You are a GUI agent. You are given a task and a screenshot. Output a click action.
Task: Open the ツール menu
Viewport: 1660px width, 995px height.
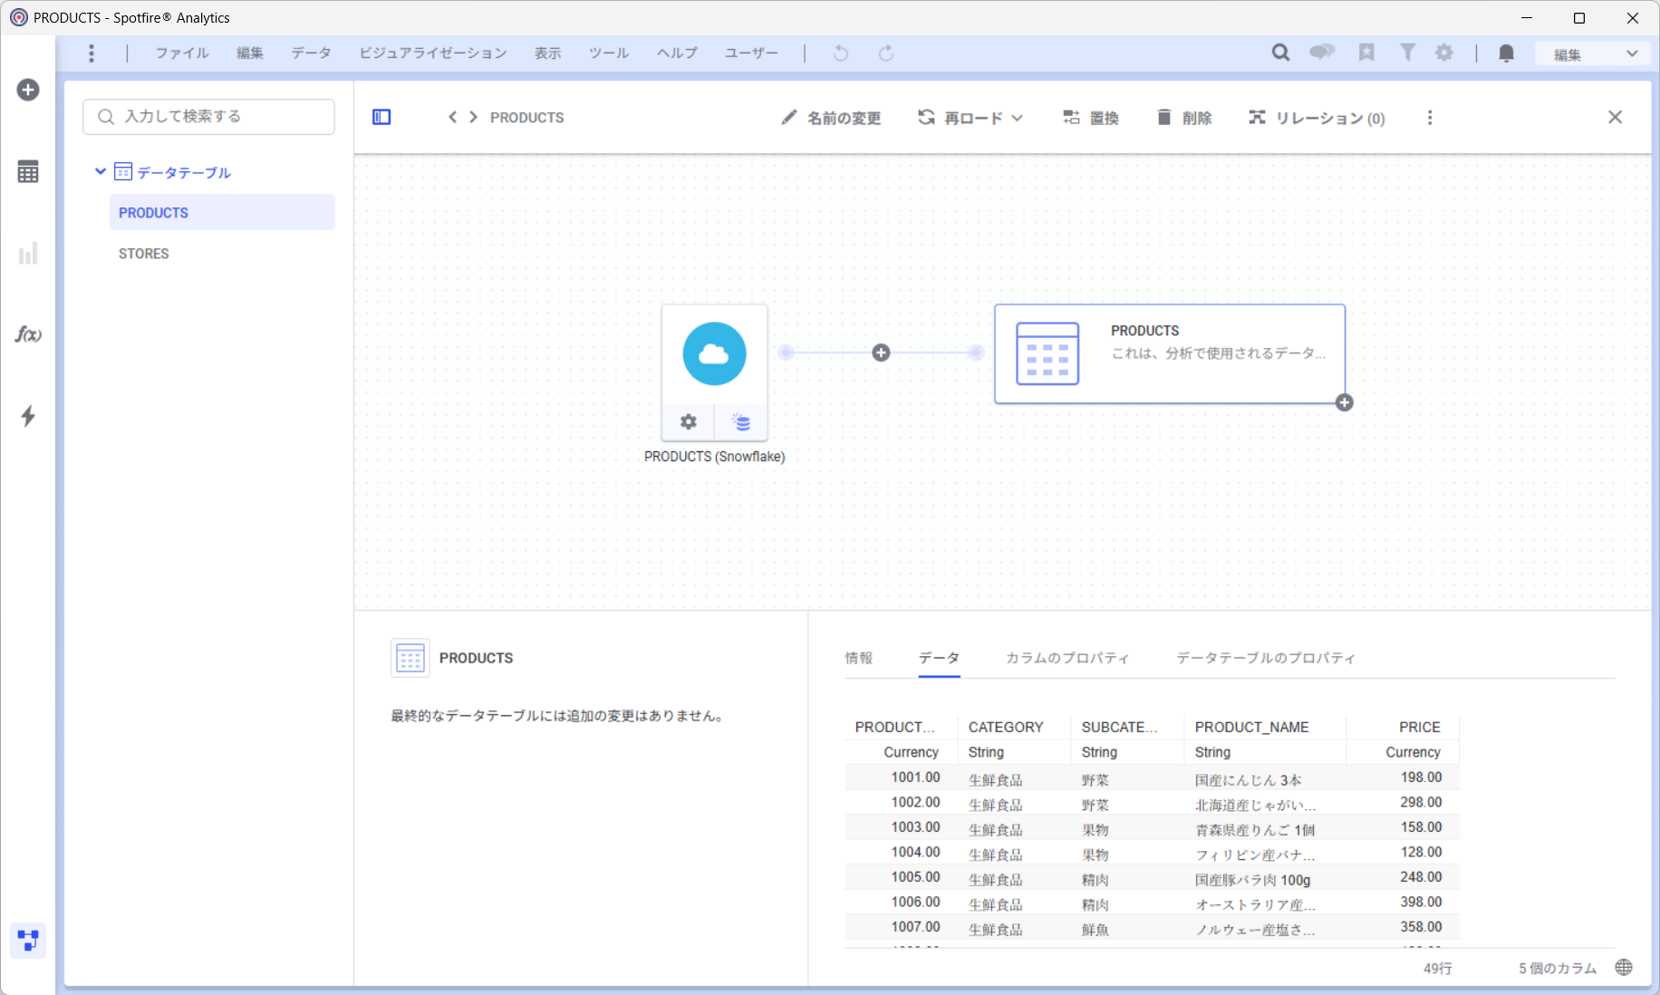pos(609,53)
